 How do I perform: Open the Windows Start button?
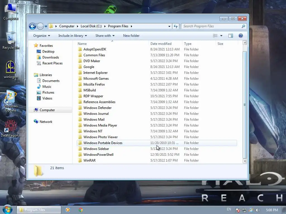pyautogui.click(x=8, y=210)
